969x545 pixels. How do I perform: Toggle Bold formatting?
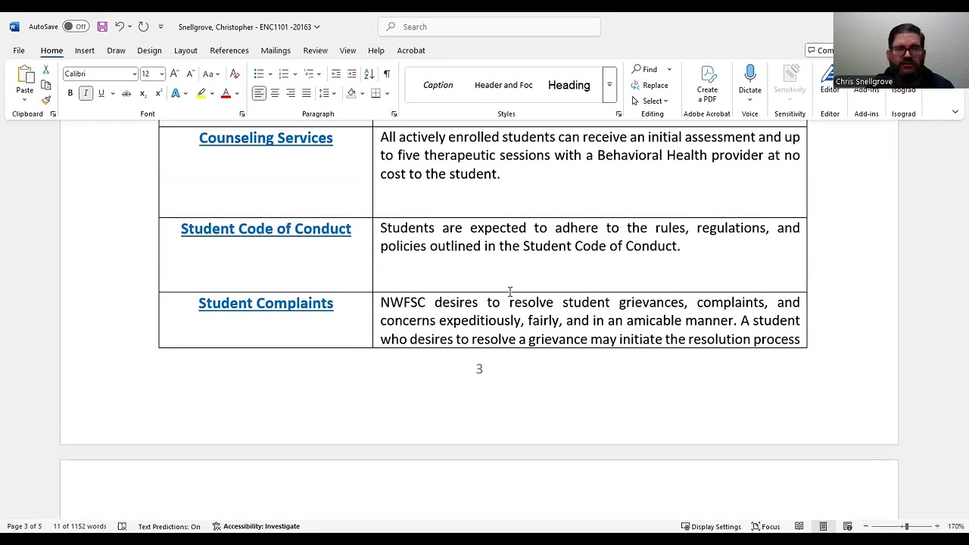pyautogui.click(x=70, y=93)
